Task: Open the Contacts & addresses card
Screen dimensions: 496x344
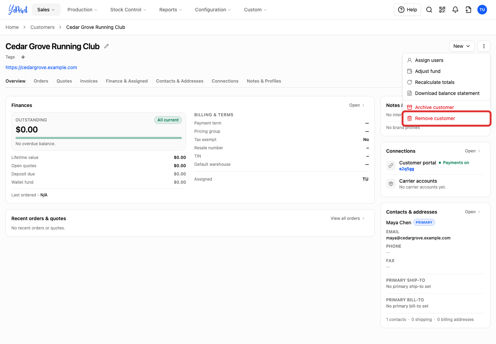Action: [x=473, y=212]
